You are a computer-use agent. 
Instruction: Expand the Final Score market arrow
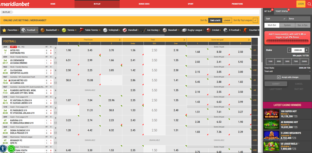120,40
